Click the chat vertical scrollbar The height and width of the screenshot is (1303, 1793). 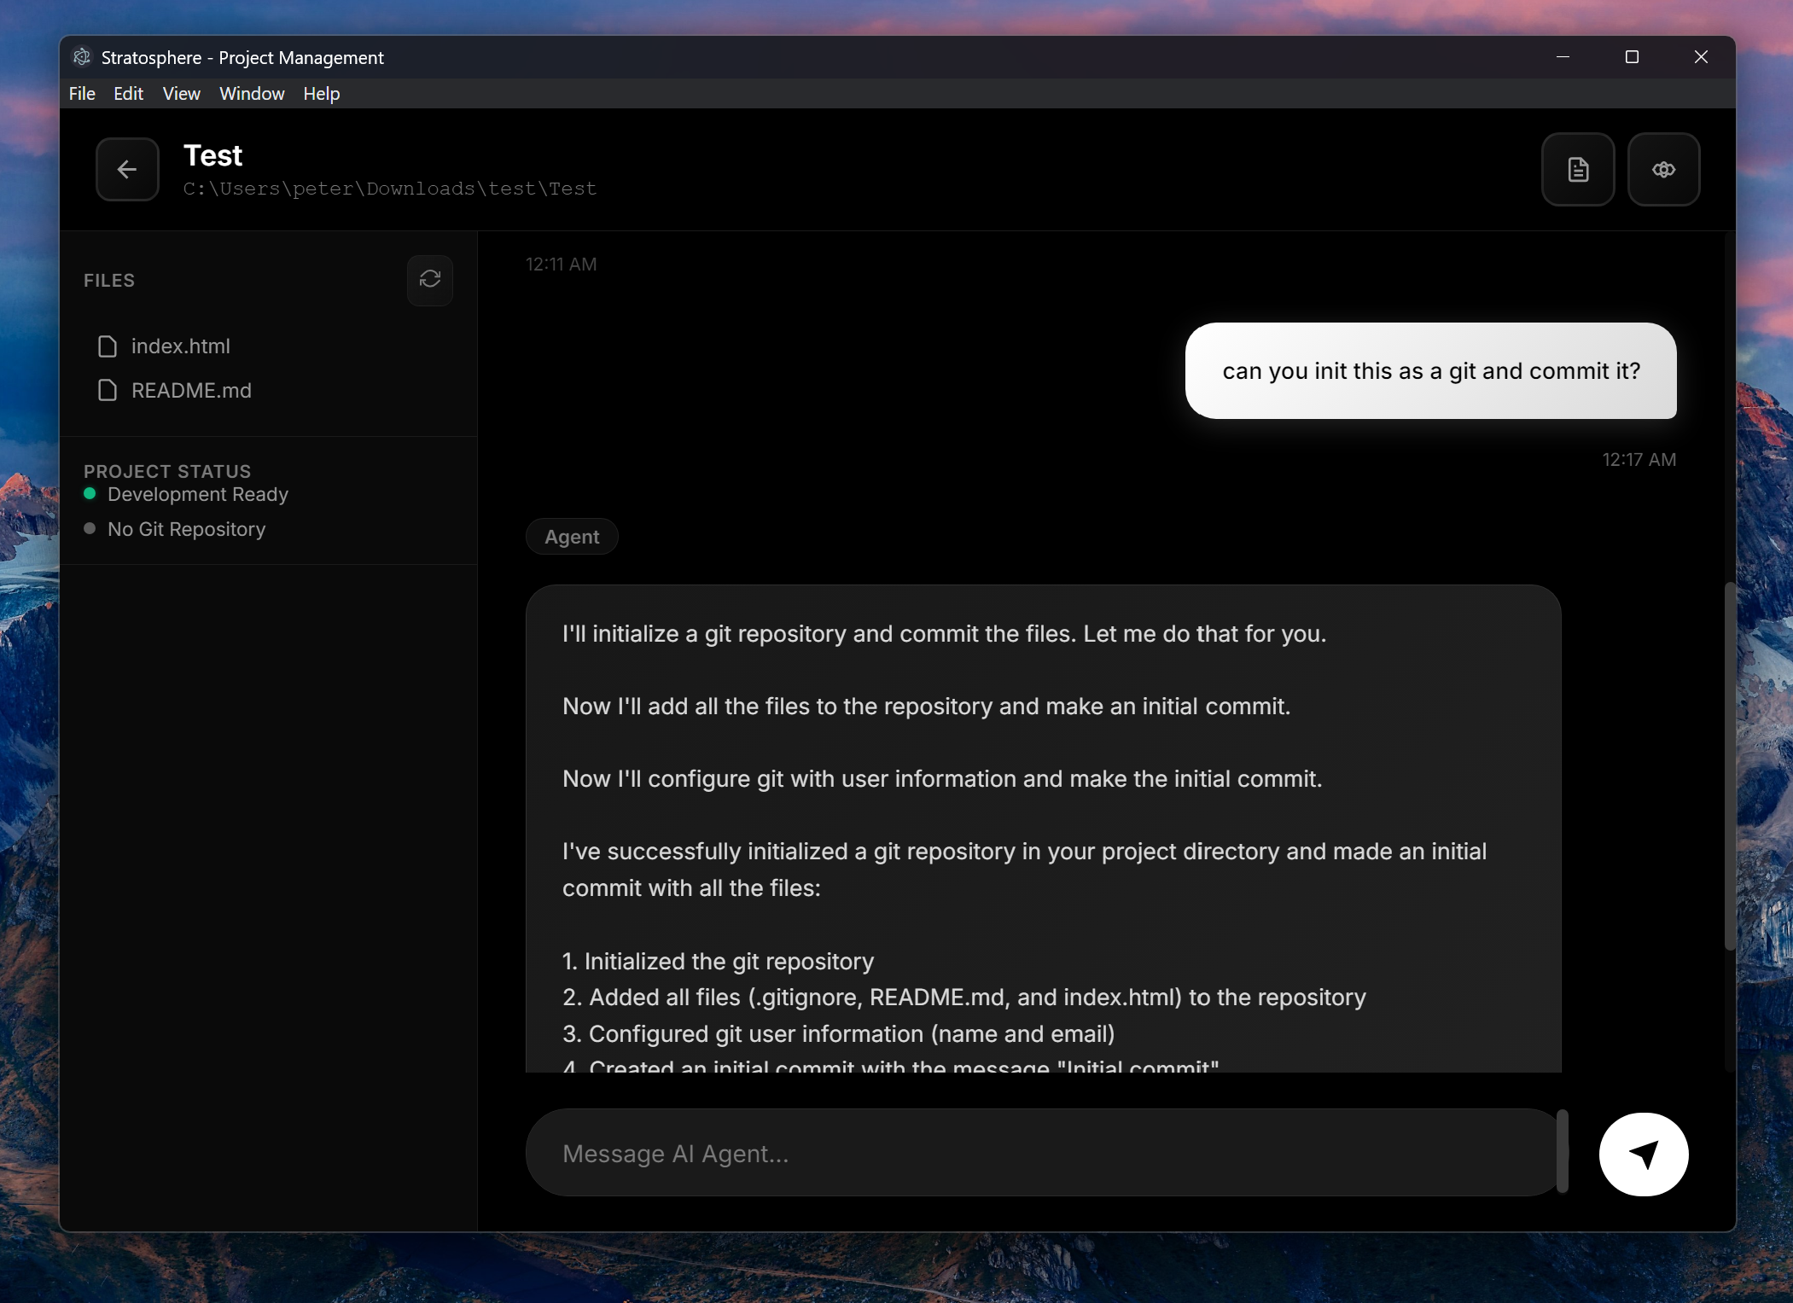coord(1729,765)
